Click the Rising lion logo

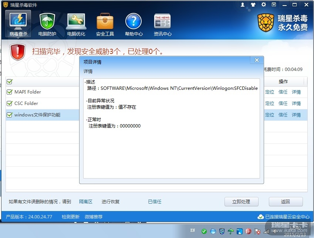(266, 23)
